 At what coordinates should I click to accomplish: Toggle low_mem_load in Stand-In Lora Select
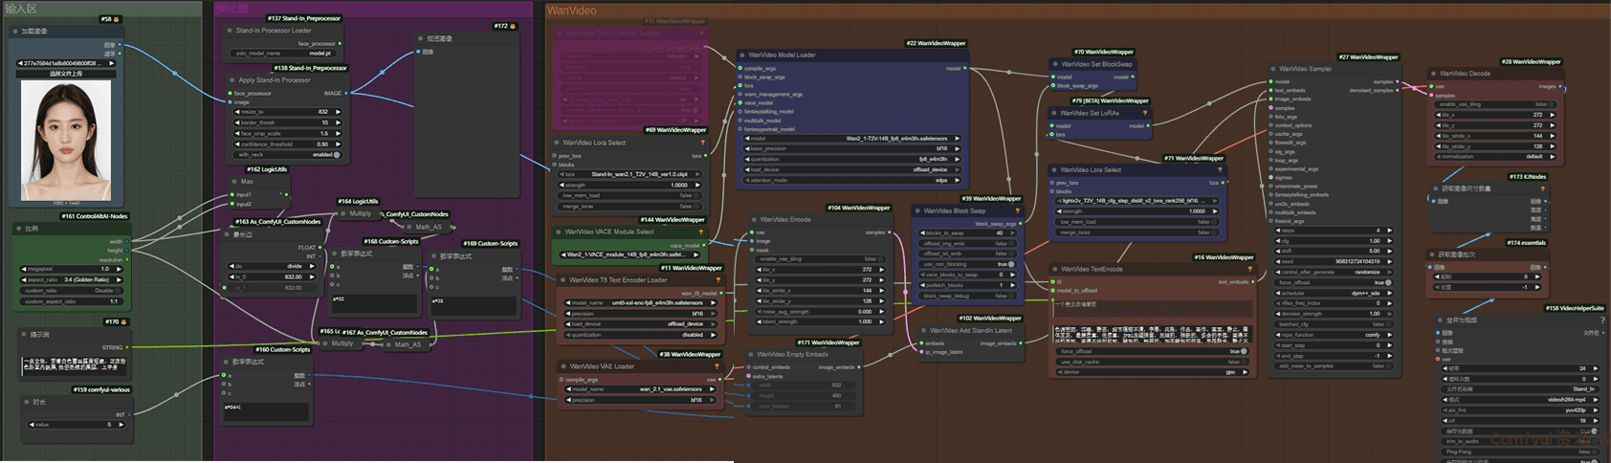pos(629,195)
